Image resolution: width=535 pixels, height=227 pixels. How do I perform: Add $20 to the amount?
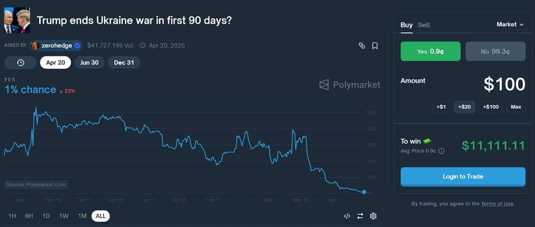(464, 107)
